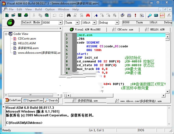
Task: Click the editor scroll down arrow
Action: [167, 91]
